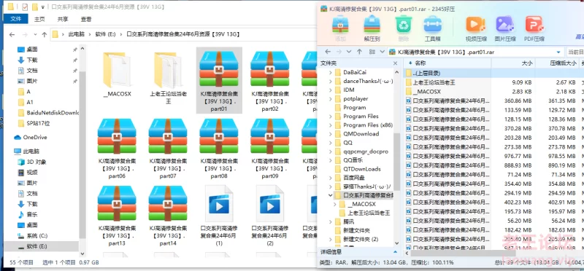The width and height of the screenshot is (584, 271).
Task: Expand the QMDownload tree node
Action: (330, 134)
